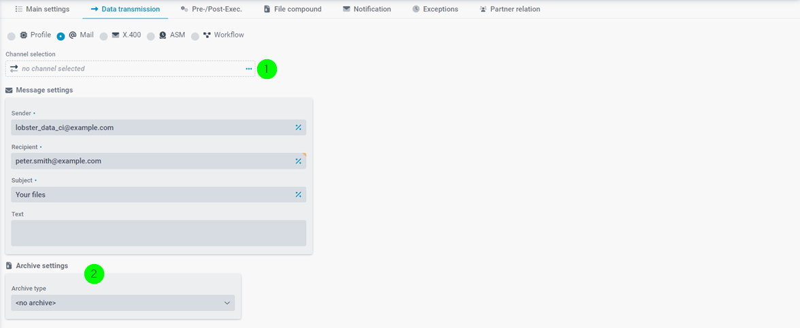
Task: Click the Main settings list icon
Action: (19, 9)
